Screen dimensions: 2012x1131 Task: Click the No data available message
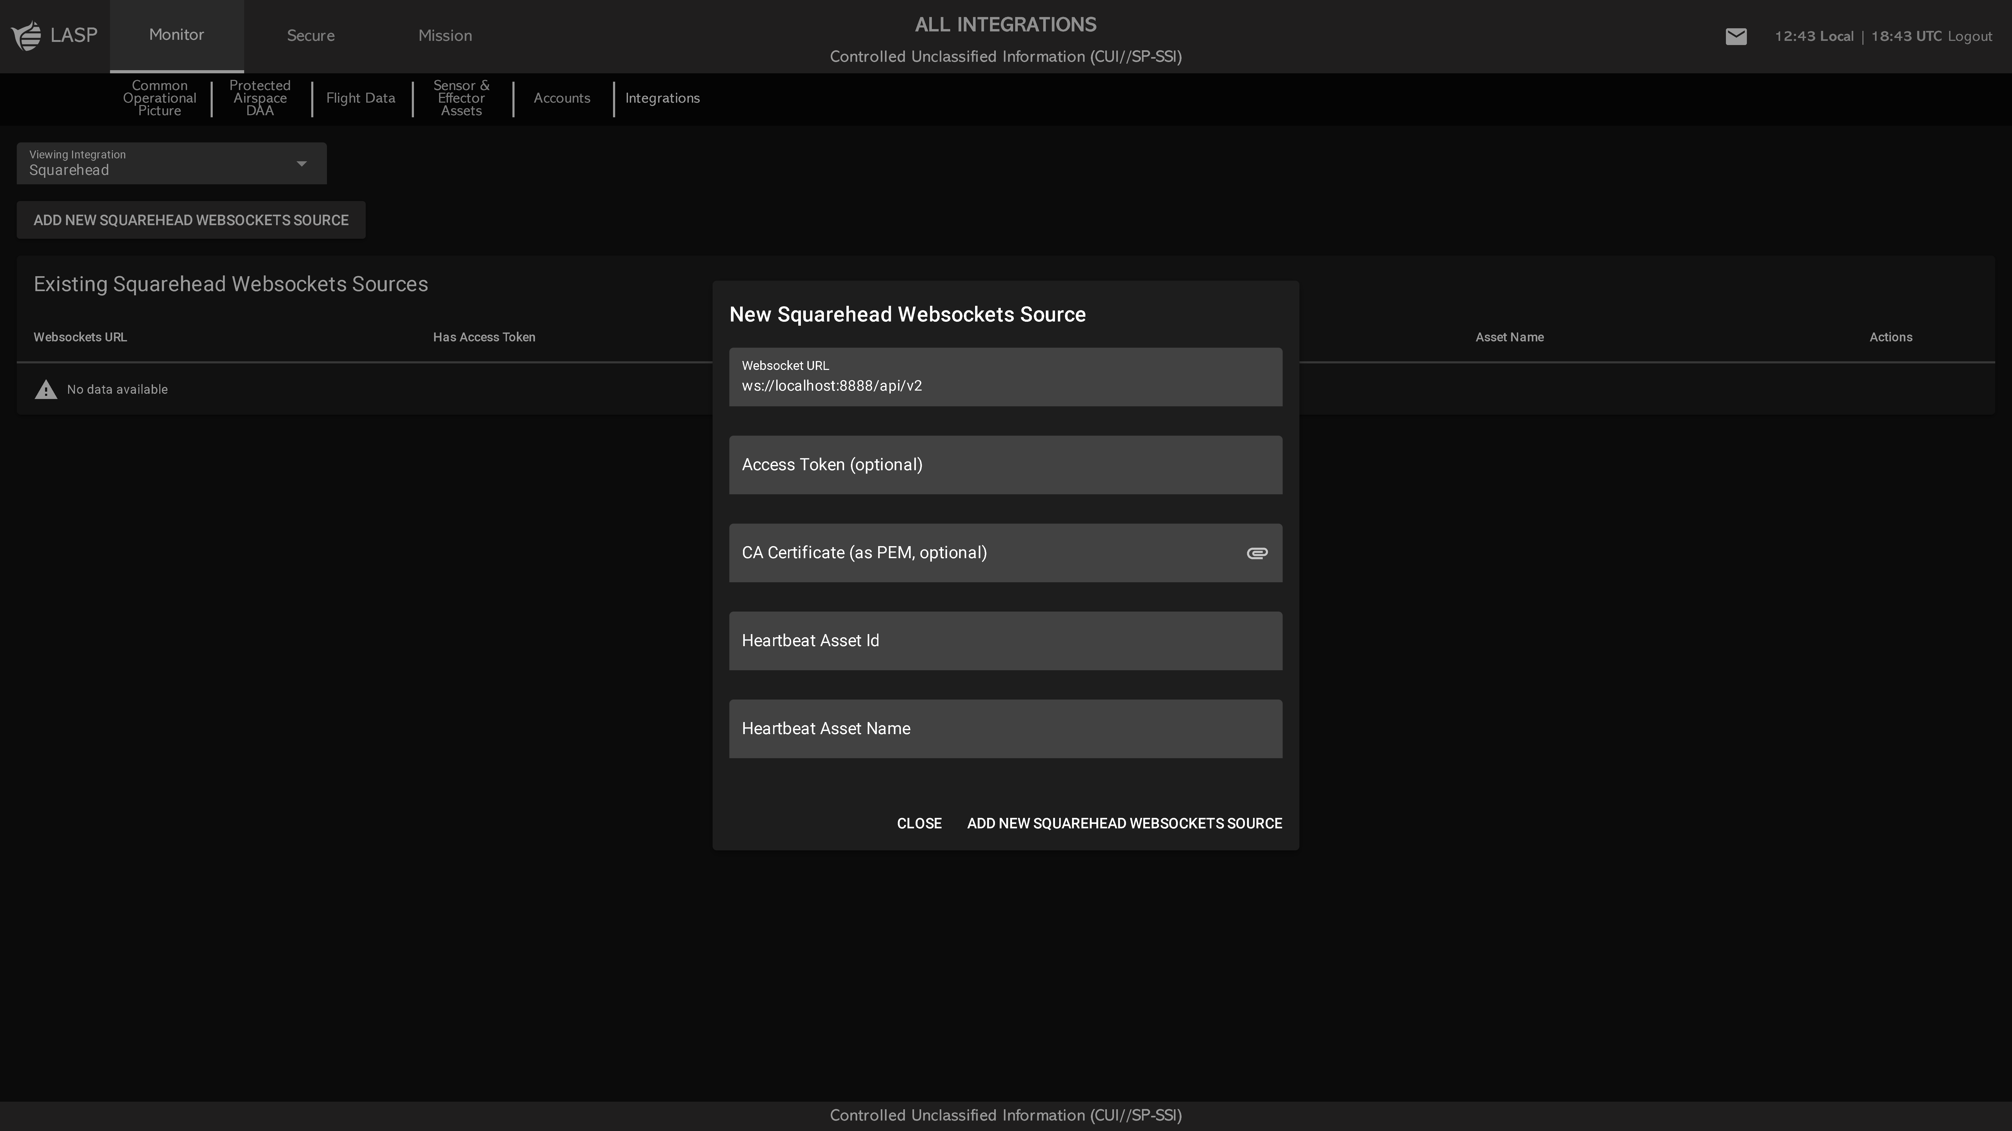click(117, 390)
